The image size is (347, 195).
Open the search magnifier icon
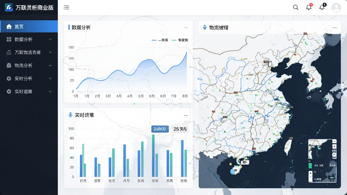tap(295, 7)
